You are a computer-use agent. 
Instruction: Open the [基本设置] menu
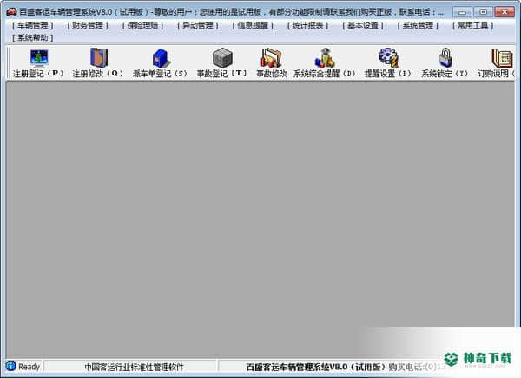tap(363, 25)
